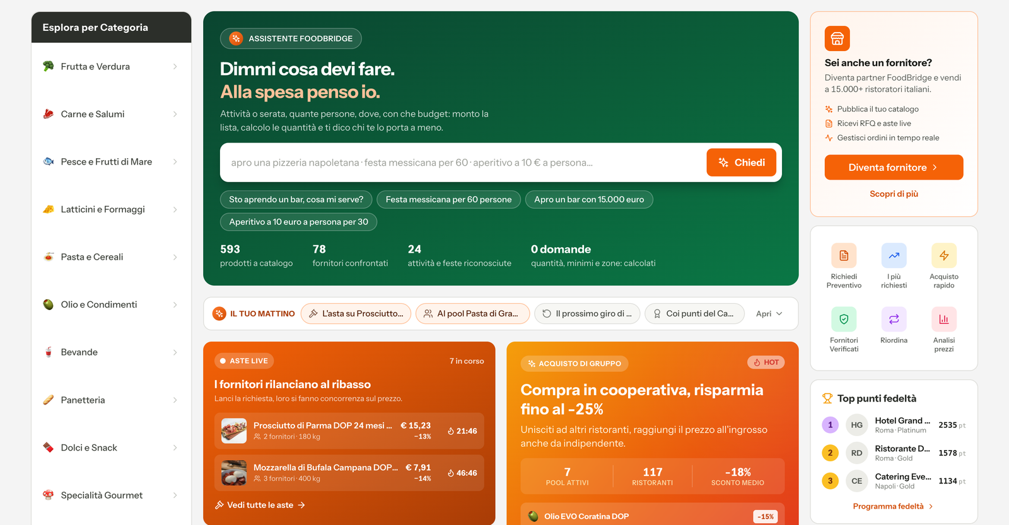The height and width of the screenshot is (525, 1009).
Task: Open the Hotel Grand loyalty ranking row
Action: (894, 425)
